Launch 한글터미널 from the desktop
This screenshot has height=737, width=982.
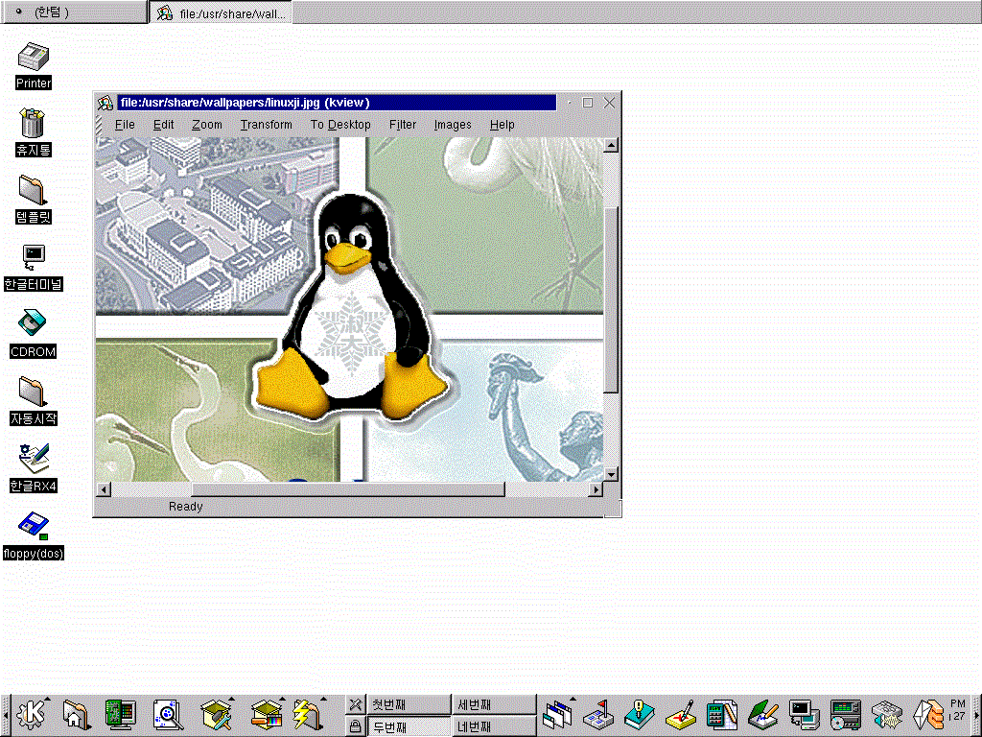click(33, 257)
